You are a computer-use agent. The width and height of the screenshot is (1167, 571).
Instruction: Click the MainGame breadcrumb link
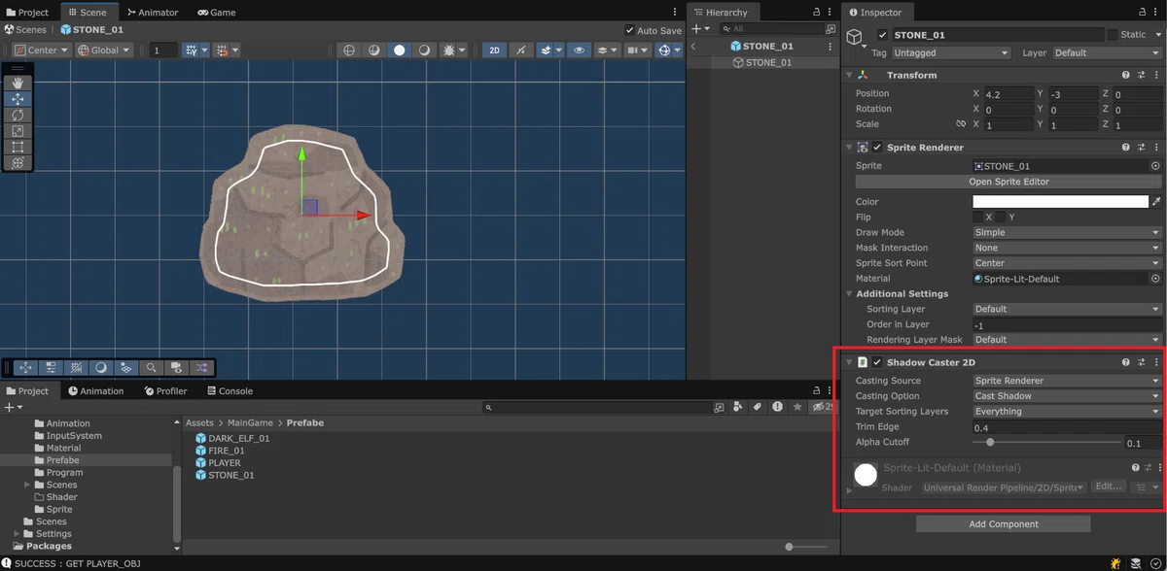coord(250,423)
